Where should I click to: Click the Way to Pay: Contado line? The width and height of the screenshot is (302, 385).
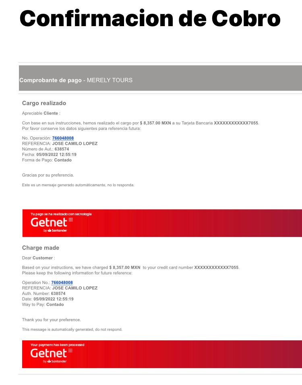(x=43, y=305)
